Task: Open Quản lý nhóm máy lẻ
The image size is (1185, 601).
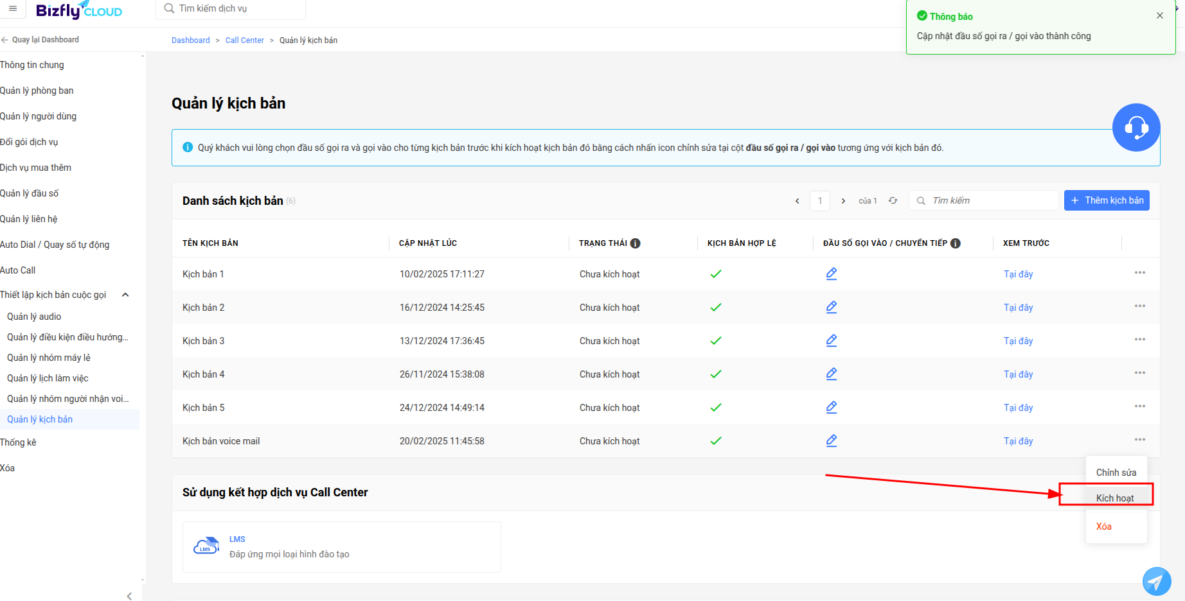Action: click(49, 358)
